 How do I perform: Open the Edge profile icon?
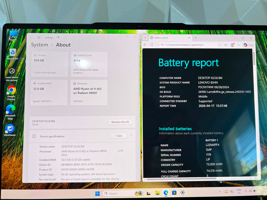[x=232, y=45]
